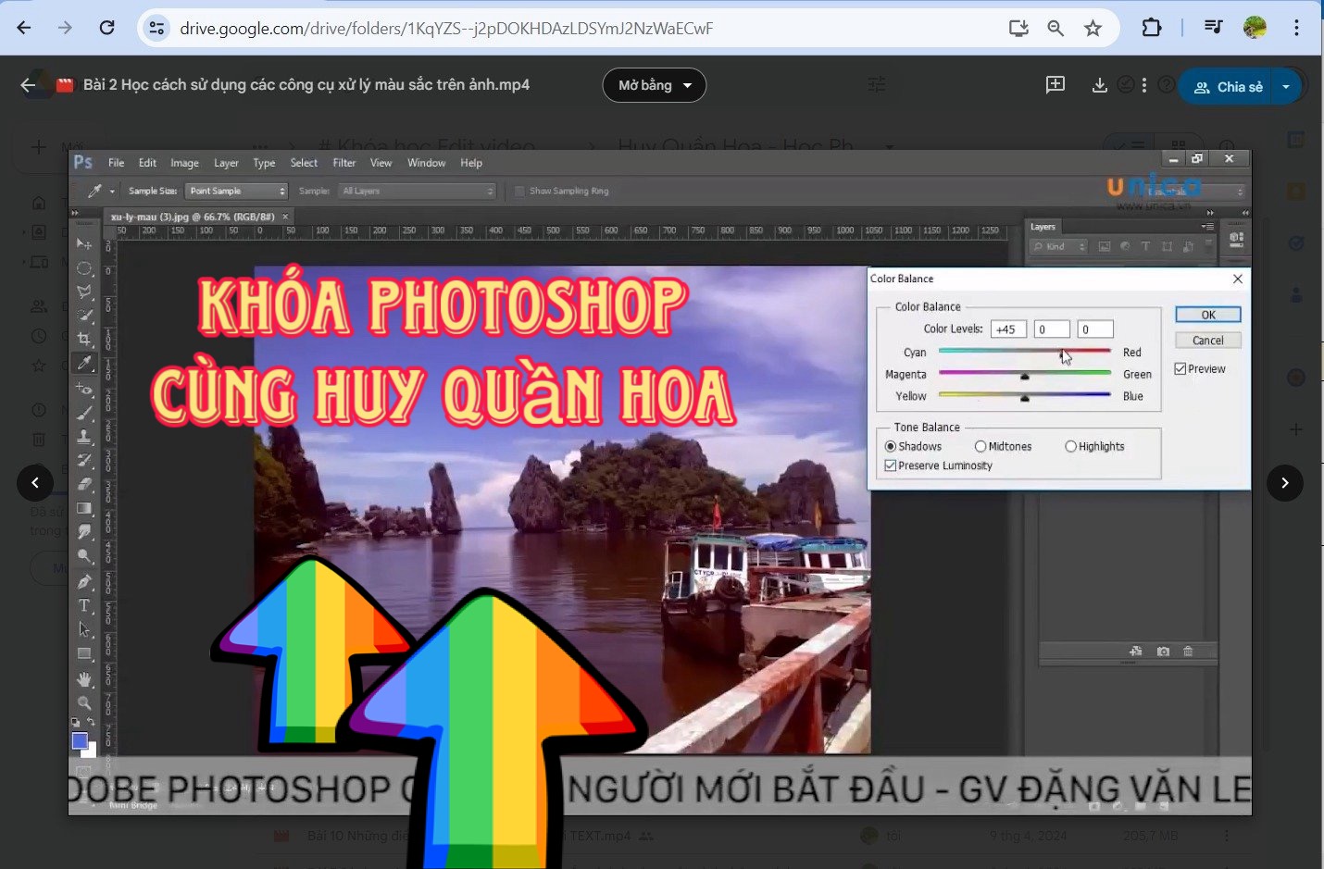Select the Smudge tool

coord(84,532)
